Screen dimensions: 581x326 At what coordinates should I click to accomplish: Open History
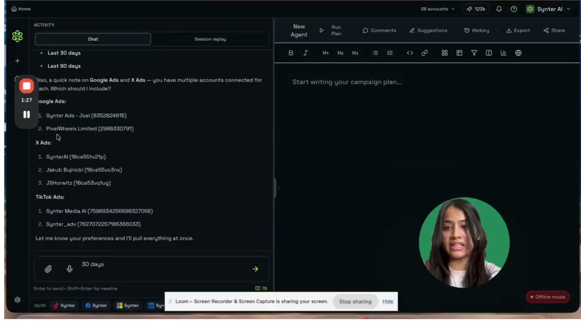coord(477,30)
